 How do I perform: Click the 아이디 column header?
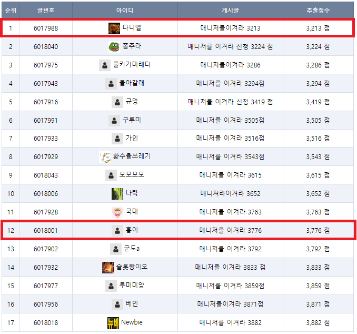(x=125, y=10)
